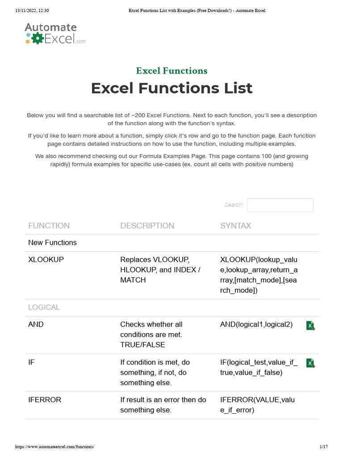Click the Excel Functions List heading
This screenshot has width=343, height=458.
(x=171, y=88)
